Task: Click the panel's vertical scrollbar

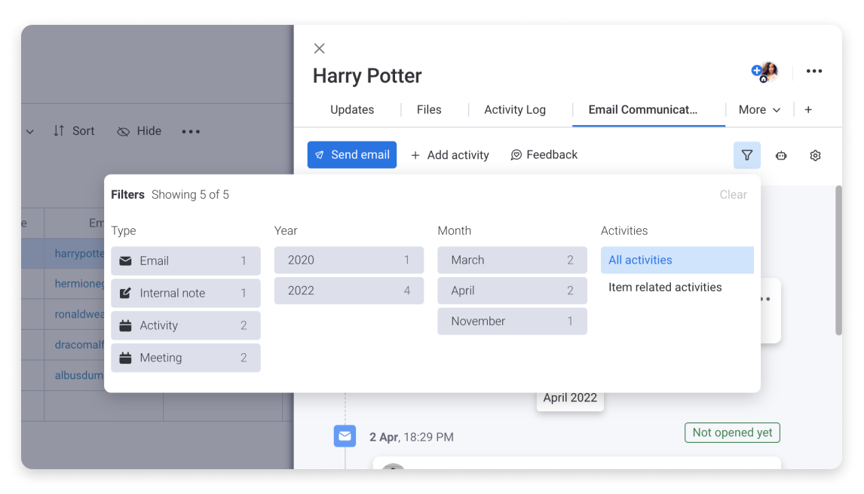Action: point(838,261)
